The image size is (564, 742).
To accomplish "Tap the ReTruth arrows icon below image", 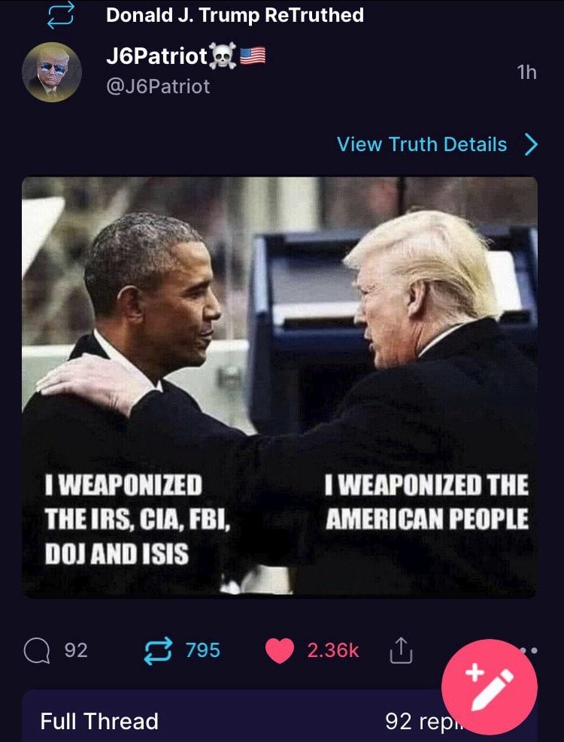I will tap(158, 651).
